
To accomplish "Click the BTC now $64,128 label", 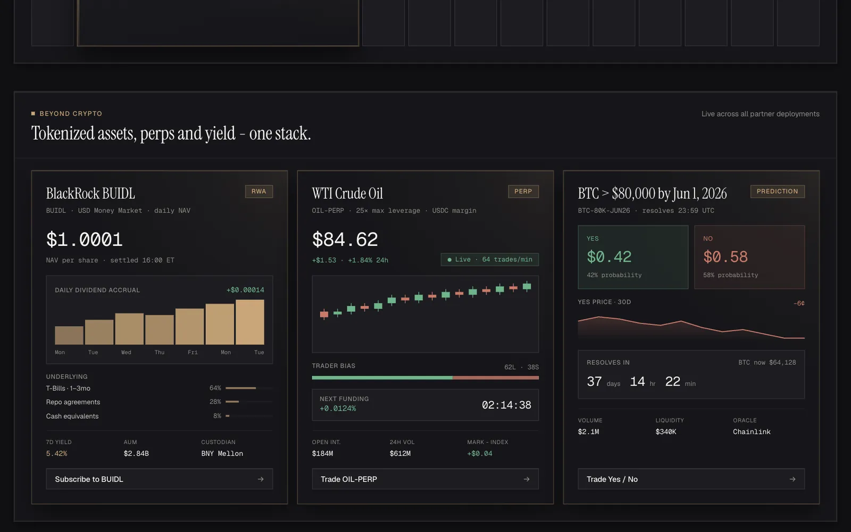I will click(767, 362).
